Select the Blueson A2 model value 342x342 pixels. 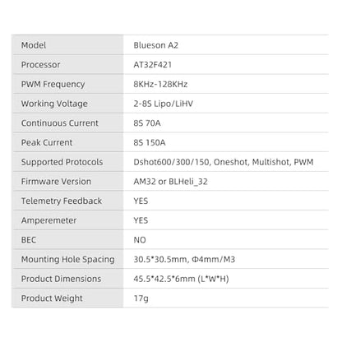click(x=155, y=45)
